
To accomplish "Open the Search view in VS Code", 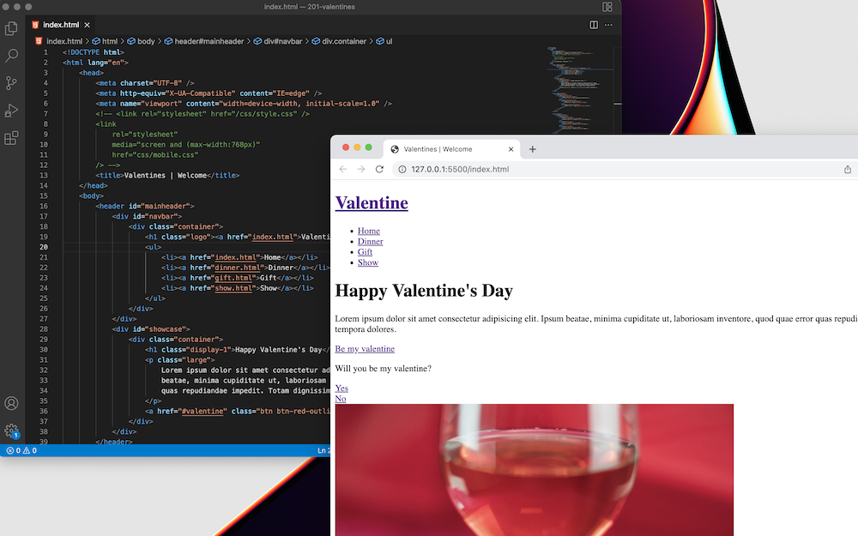I will click(x=11, y=55).
